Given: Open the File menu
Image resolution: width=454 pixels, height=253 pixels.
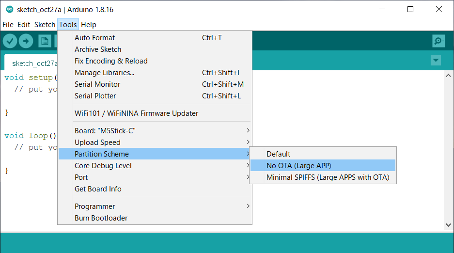Looking at the screenshot, I should (8, 25).
